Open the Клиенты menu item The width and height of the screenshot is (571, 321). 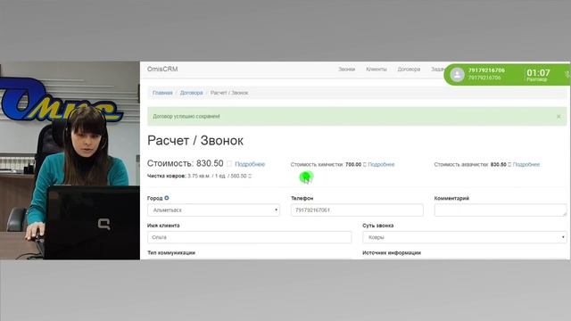377,70
